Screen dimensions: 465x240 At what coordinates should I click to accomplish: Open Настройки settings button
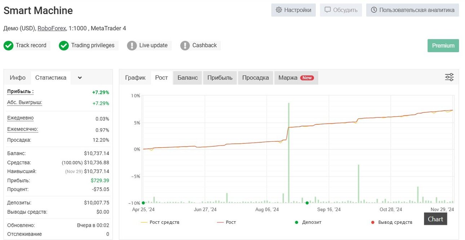(293, 10)
